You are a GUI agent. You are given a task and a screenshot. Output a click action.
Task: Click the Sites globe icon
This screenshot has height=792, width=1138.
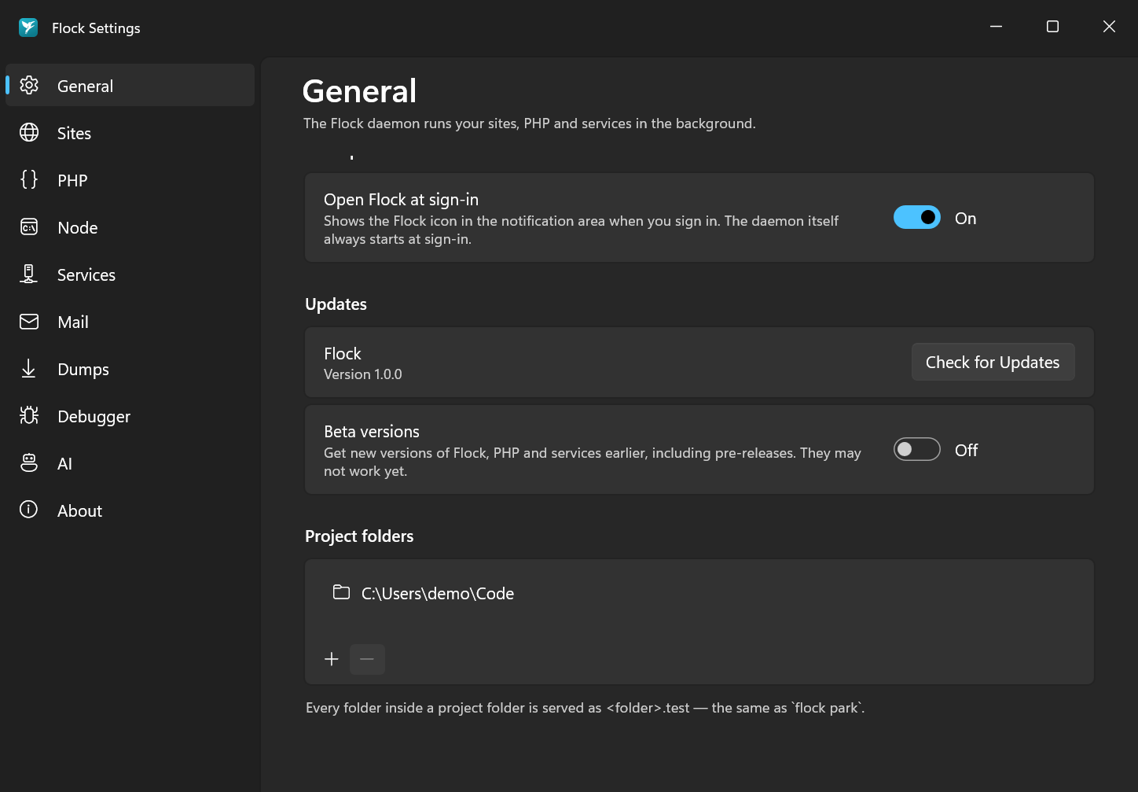29,133
